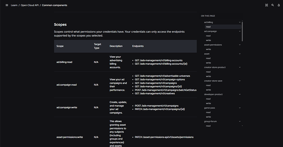
Task: Select write under creator-store-product
Action: pyautogui.click(x=208, y=76)
